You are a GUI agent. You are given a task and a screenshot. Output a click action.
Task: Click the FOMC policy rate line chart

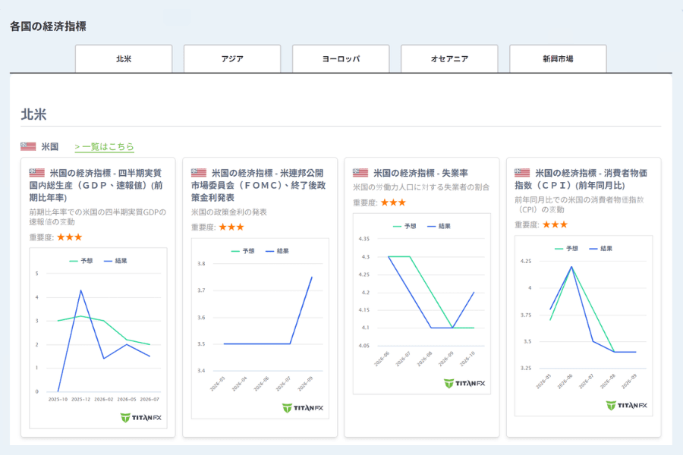pos(260,328)
